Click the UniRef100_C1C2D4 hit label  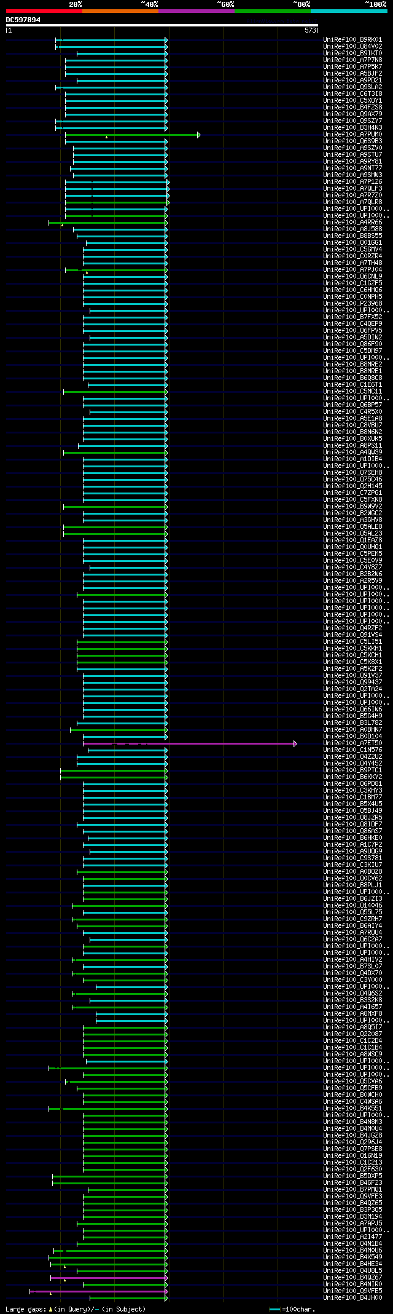click(x=352, y=1041)
